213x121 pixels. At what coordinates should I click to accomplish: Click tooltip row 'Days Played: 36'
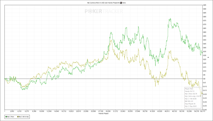point(190,104)
